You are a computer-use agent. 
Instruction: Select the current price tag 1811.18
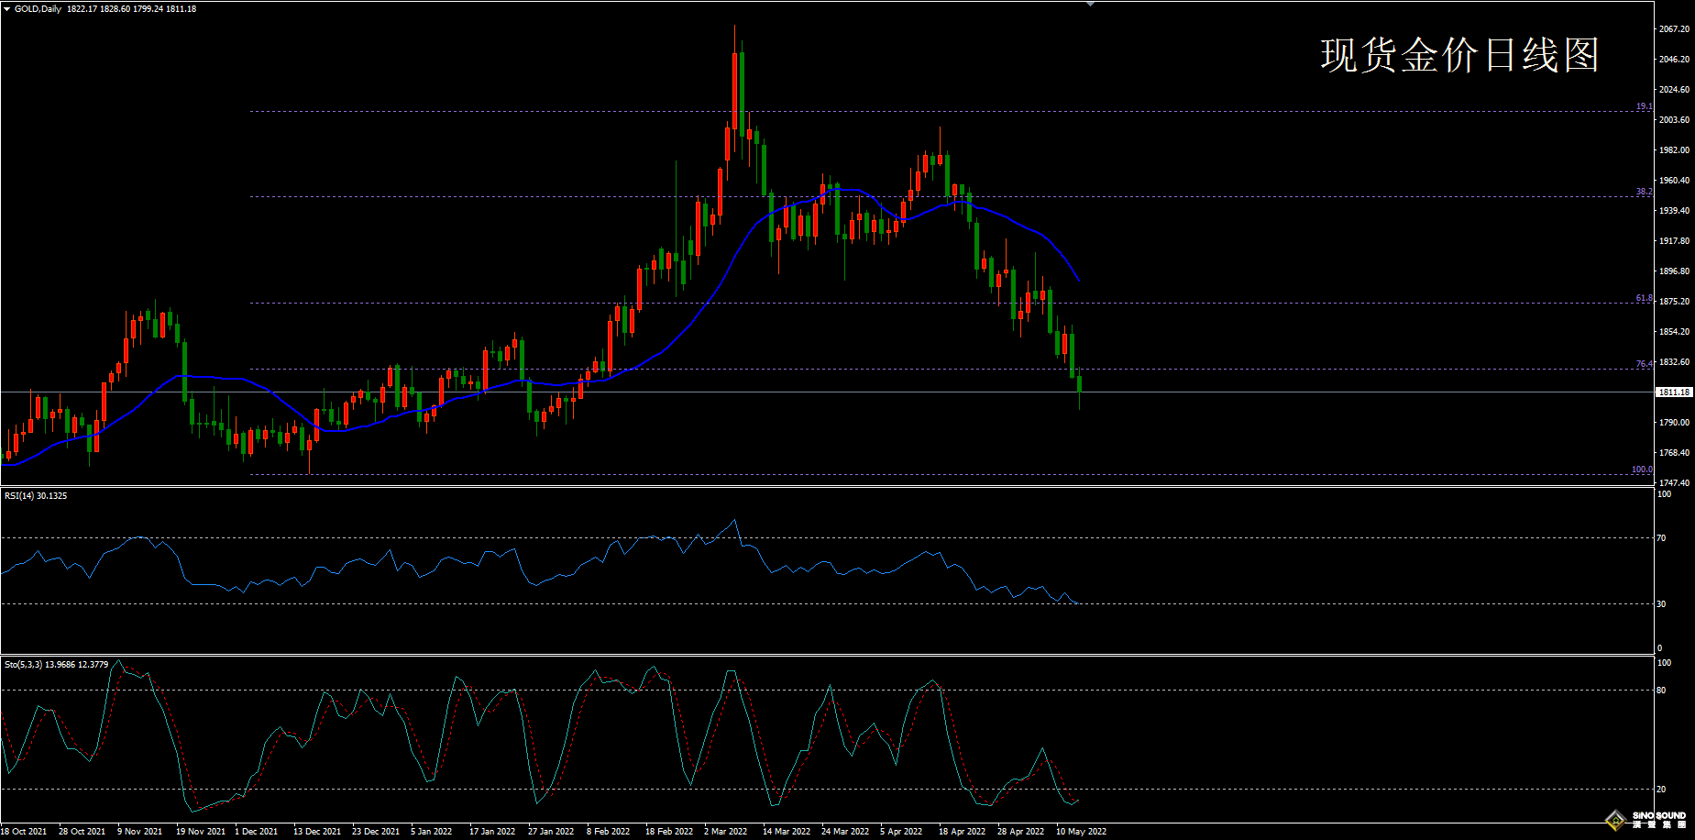point(1674,392)
